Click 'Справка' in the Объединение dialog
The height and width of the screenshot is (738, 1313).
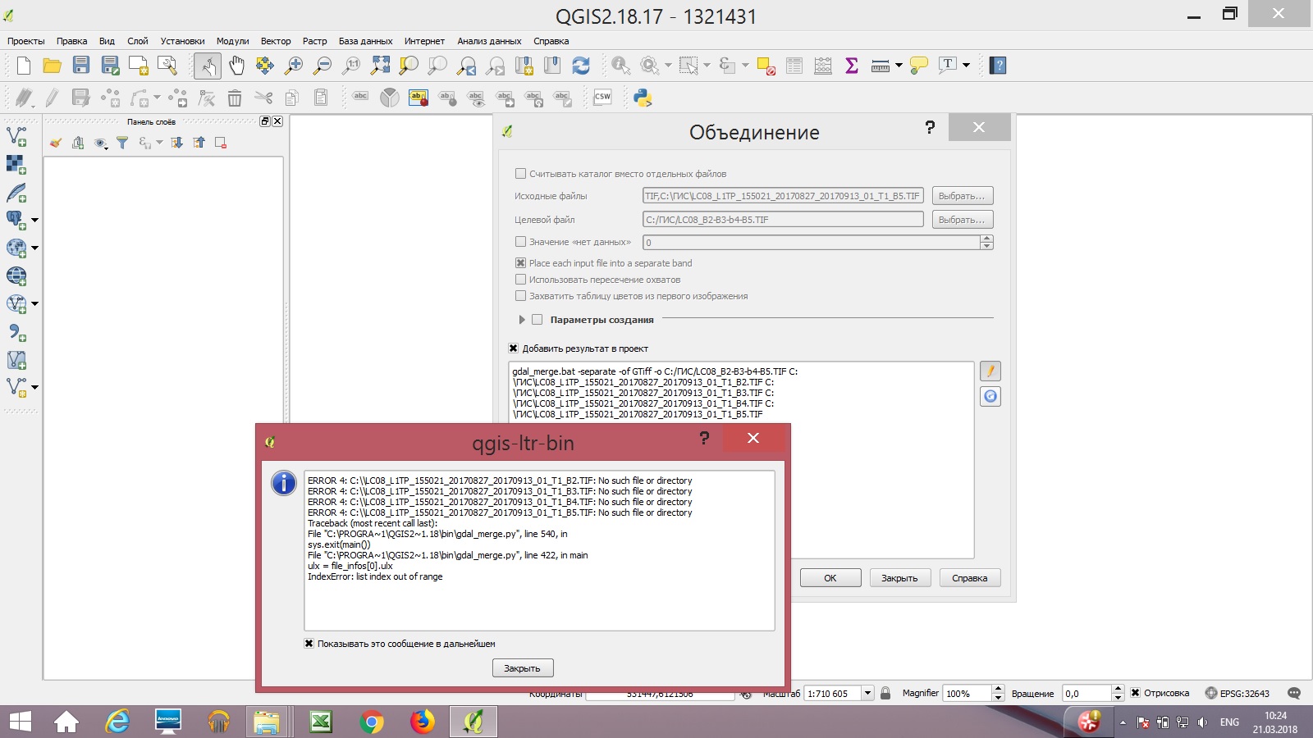point(970,578)
